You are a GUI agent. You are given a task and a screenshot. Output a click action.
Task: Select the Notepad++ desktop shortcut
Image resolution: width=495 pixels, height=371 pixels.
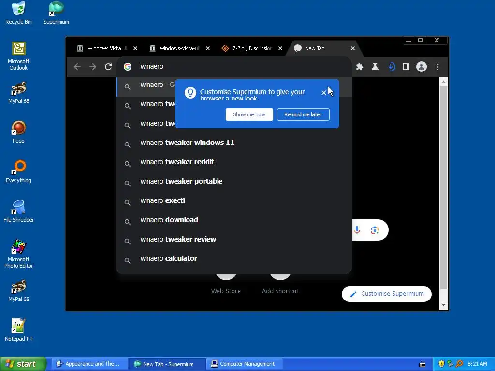(x=18, y=330)
